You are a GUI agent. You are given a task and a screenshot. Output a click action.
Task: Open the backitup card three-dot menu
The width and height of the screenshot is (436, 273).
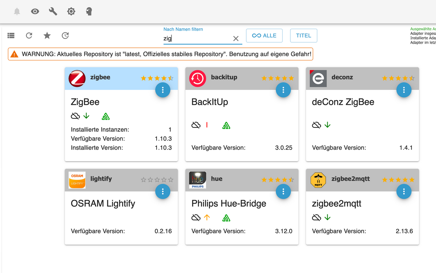[283, 90]
